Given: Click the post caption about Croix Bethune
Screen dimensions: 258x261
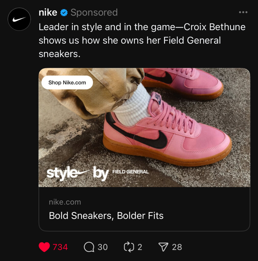Looking at the screenshot, I should tap(142, 40).
